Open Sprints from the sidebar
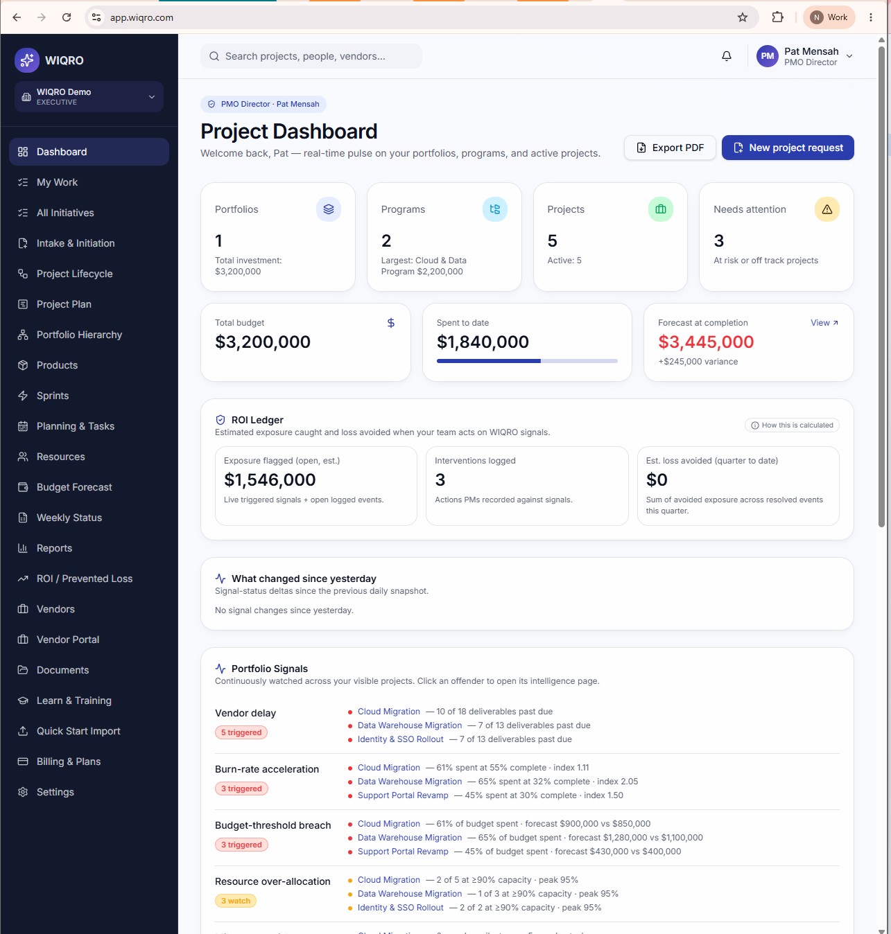 click(x=89, y=396)
